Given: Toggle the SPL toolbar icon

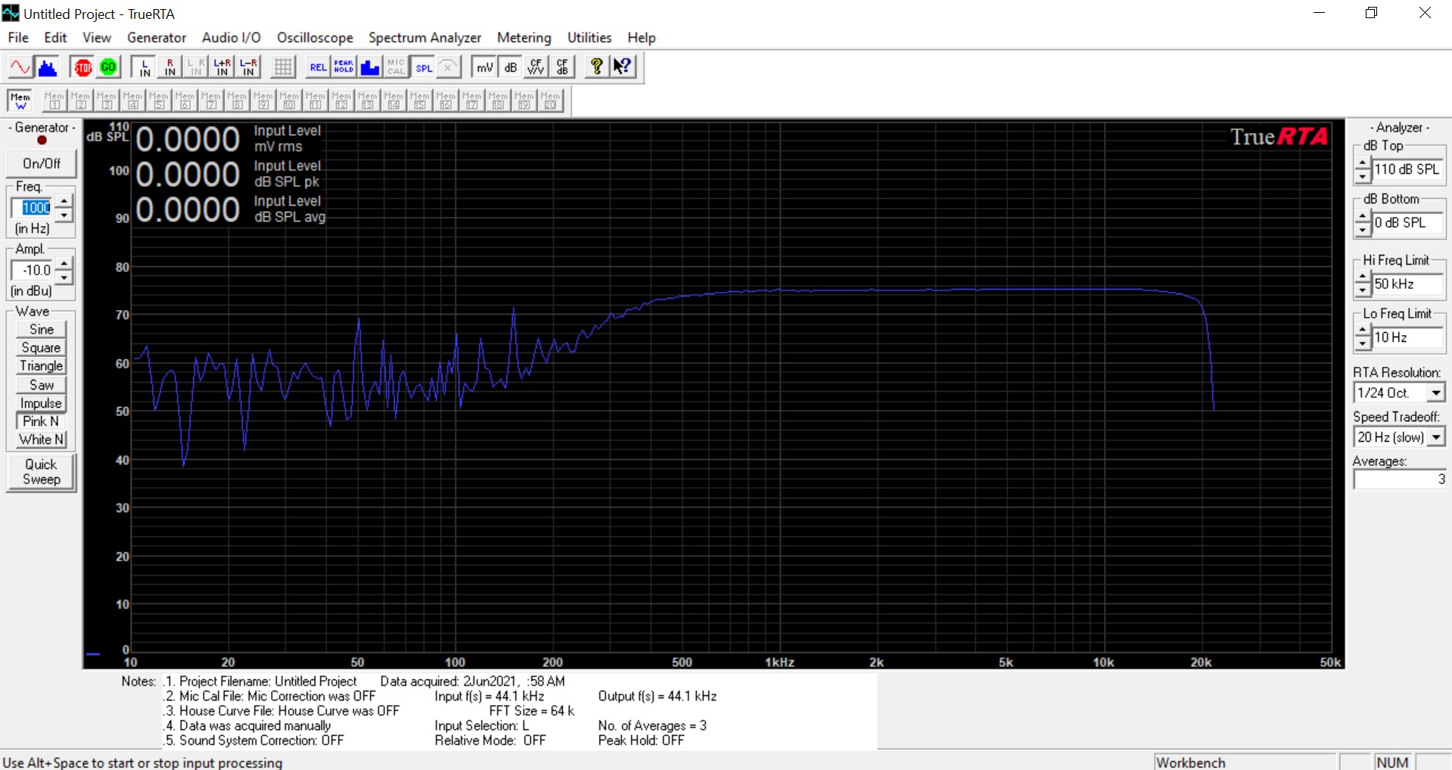Looking at the screenshot, I should click(x=423, y=67).
